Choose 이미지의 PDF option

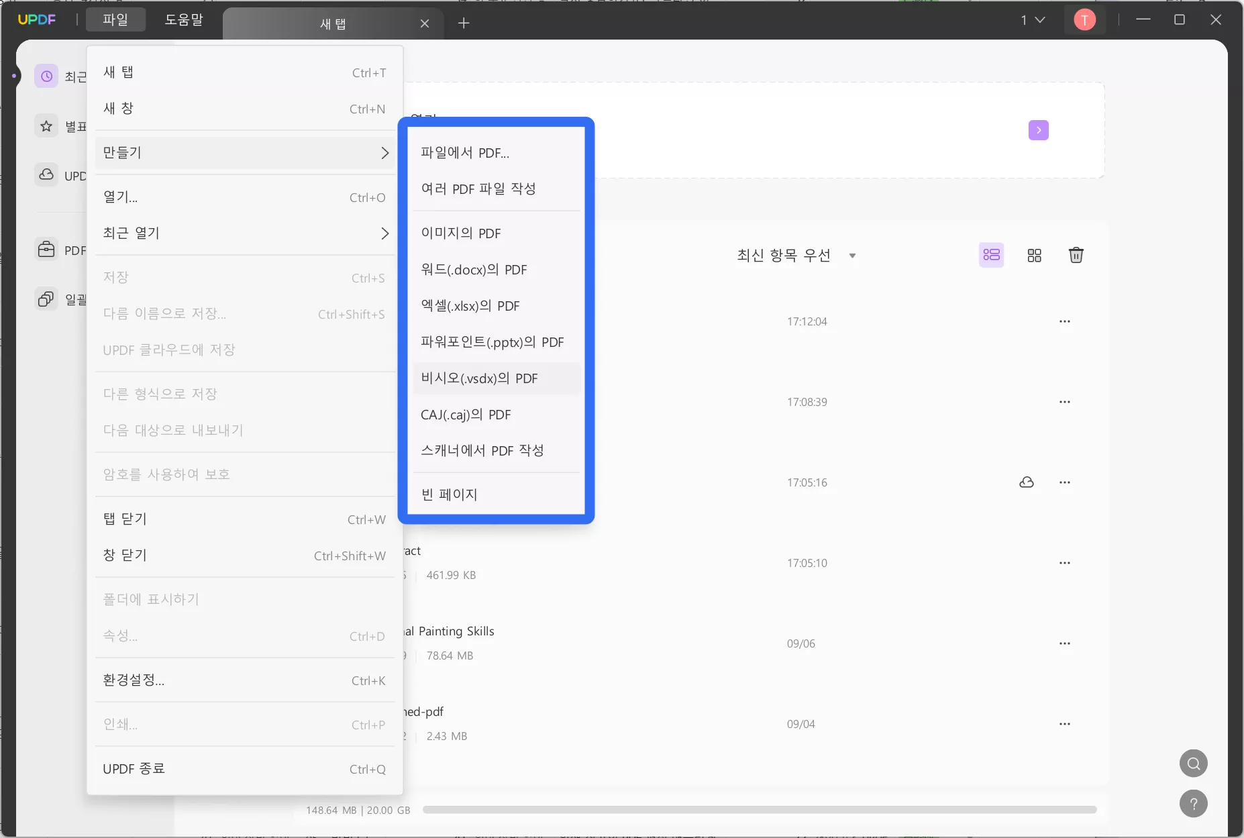[x=497, y=233]
